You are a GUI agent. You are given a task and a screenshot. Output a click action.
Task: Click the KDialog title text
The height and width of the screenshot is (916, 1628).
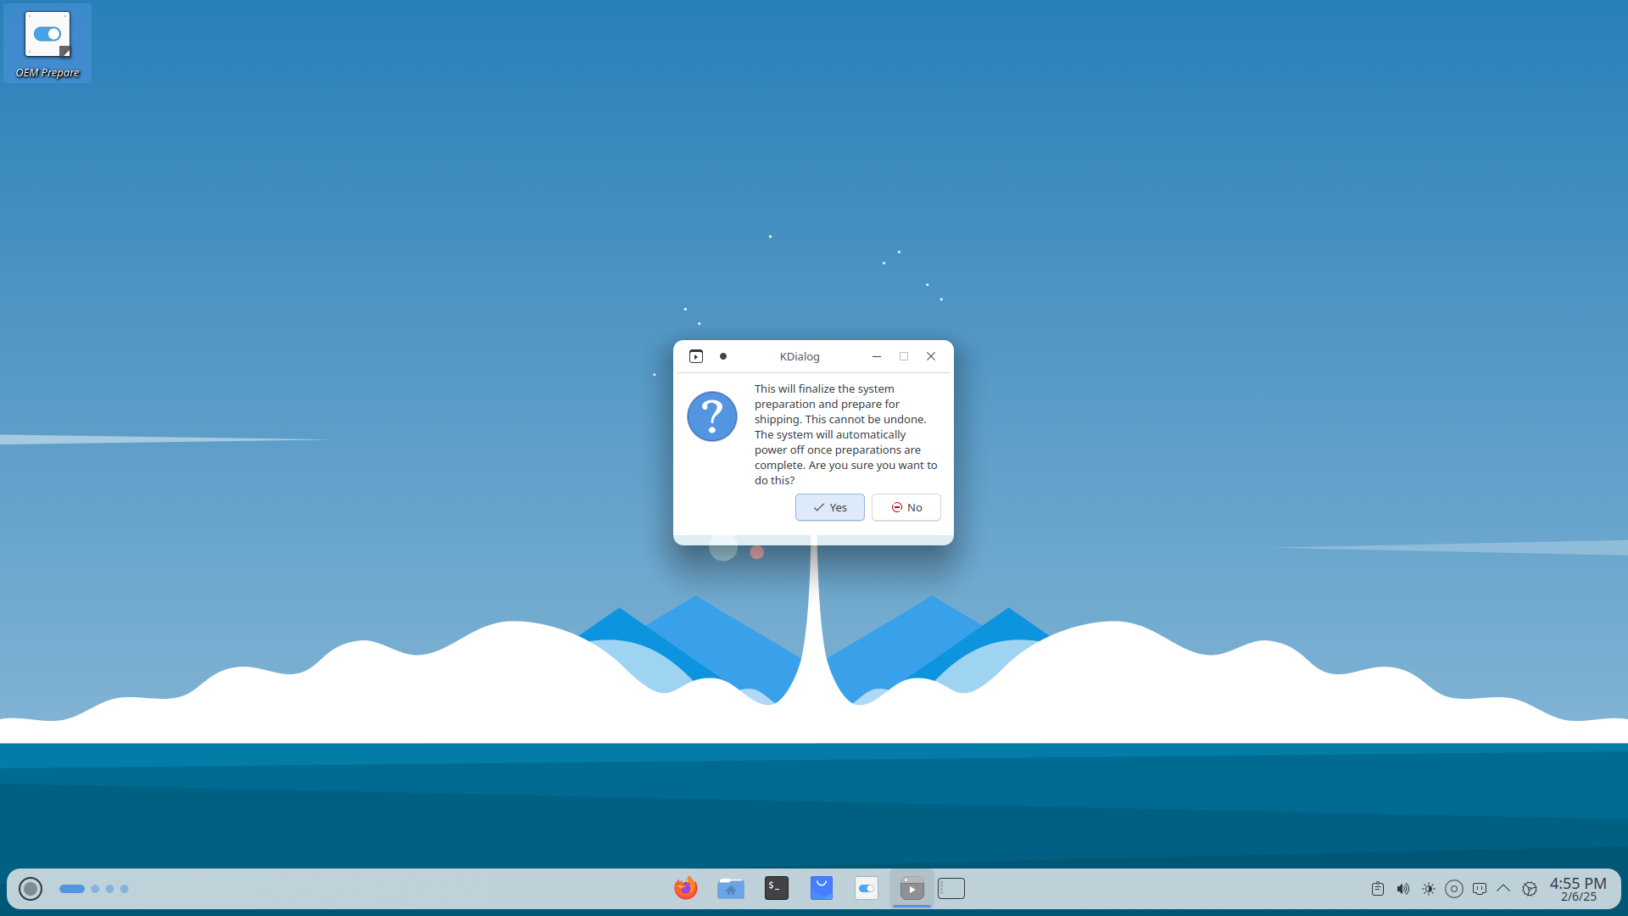click(800, 356)
